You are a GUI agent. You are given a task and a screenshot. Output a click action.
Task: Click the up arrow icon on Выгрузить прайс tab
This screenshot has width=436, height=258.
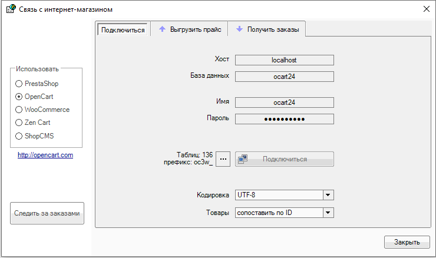tap(163, 29)
